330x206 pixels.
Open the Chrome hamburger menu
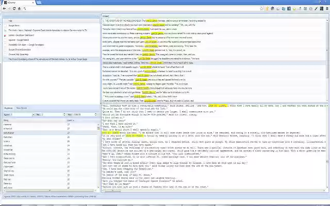(327, 9)
